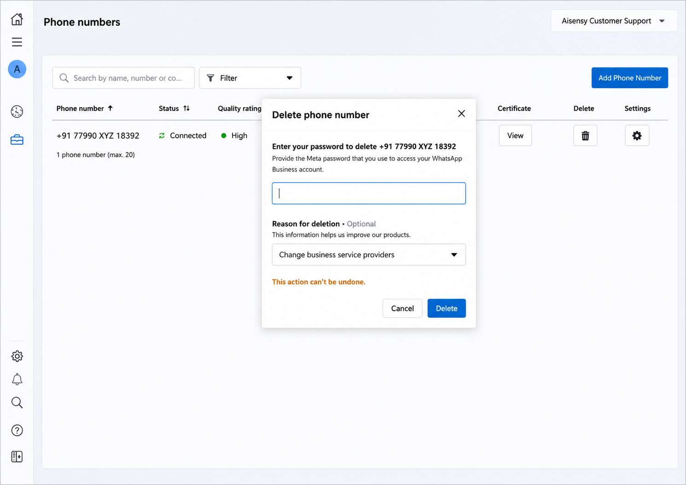The image size is (686, 485).
Task: Click the Quality rating column header
Action: [x=240, y=108]
